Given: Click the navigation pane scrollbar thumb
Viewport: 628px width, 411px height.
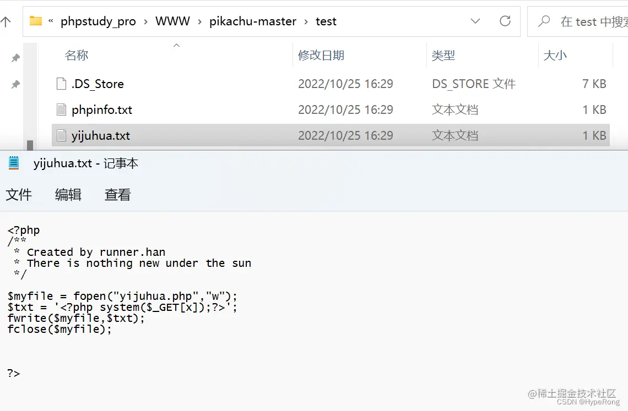Looking at the screenshot, I should [x=30, y=145].
